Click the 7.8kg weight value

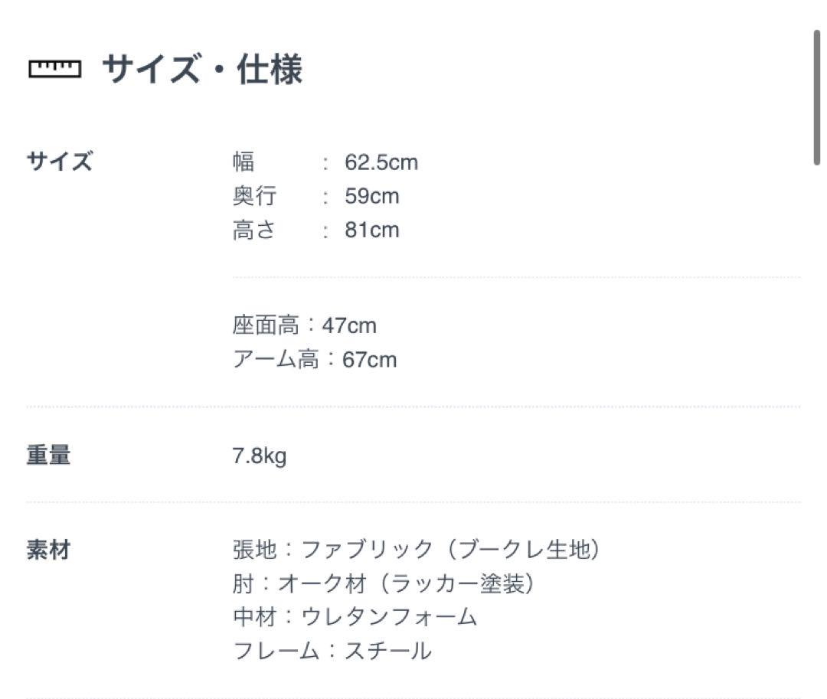click(x=260, y=456)
